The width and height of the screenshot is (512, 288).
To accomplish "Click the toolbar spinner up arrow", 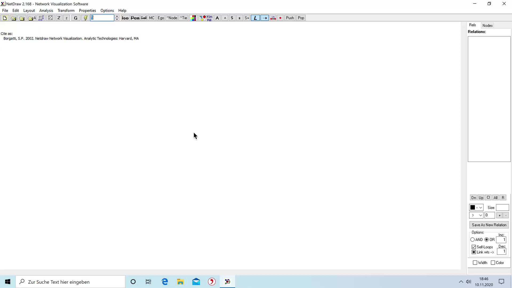I will click(117, 16).
